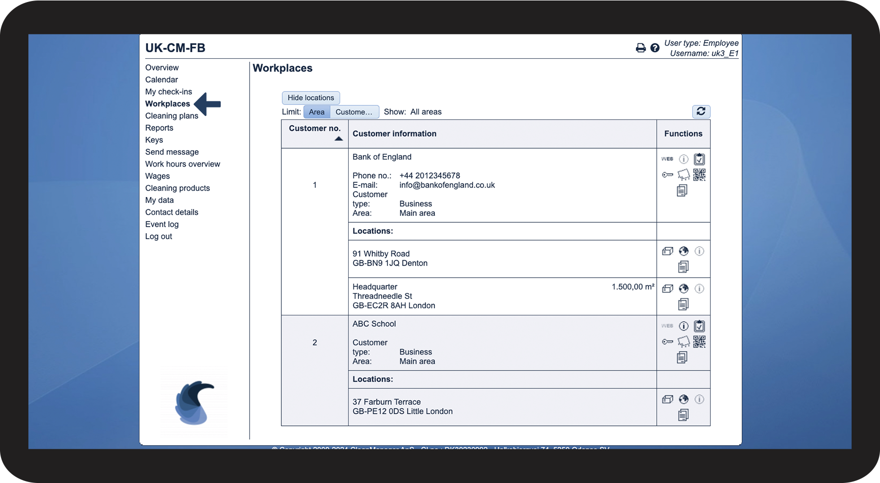Open the ABC School map outline icon

pos(683,342)
